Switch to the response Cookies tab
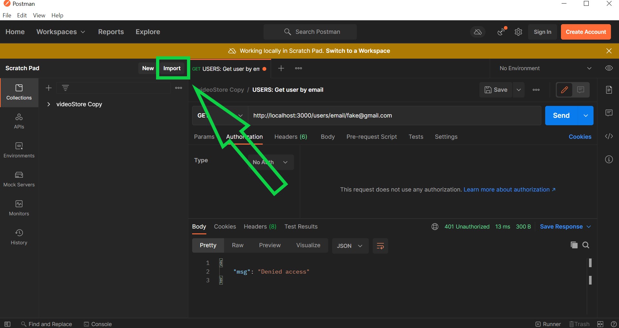Image resolution: width=619 pixels, height=328 pixels. point(225,227)
